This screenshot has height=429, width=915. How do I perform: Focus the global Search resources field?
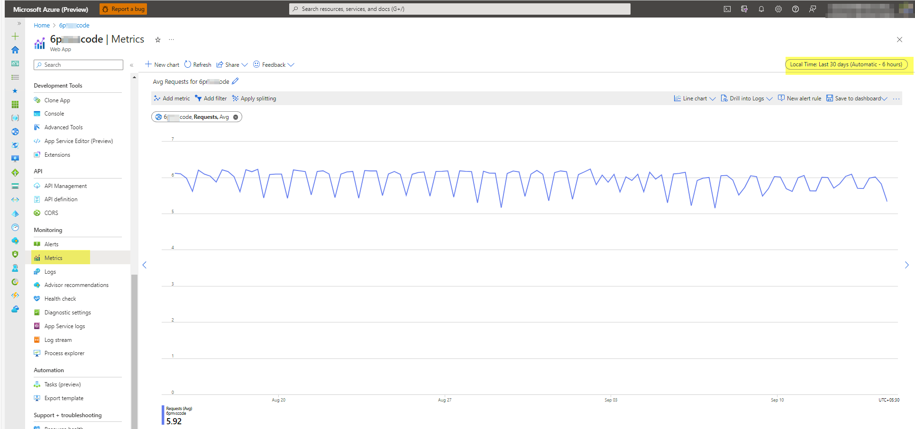(x=460, y=9)
